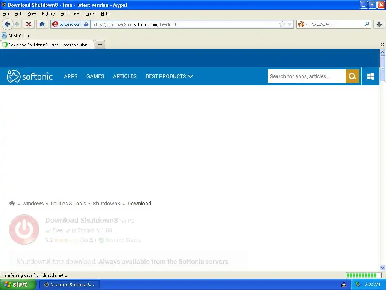
Task: Open the File menu
Action: [6, 14]
